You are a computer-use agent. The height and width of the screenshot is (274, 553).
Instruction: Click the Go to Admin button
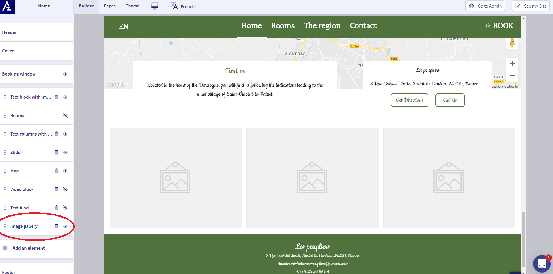coord(485,6)
